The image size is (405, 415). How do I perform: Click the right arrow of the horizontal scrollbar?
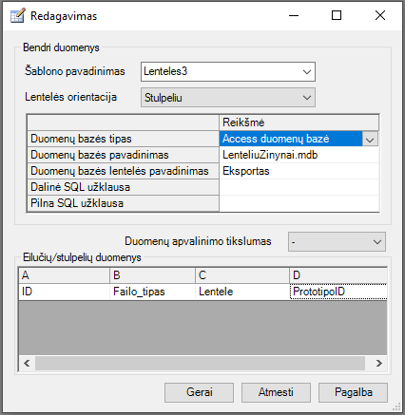point(379,363)
